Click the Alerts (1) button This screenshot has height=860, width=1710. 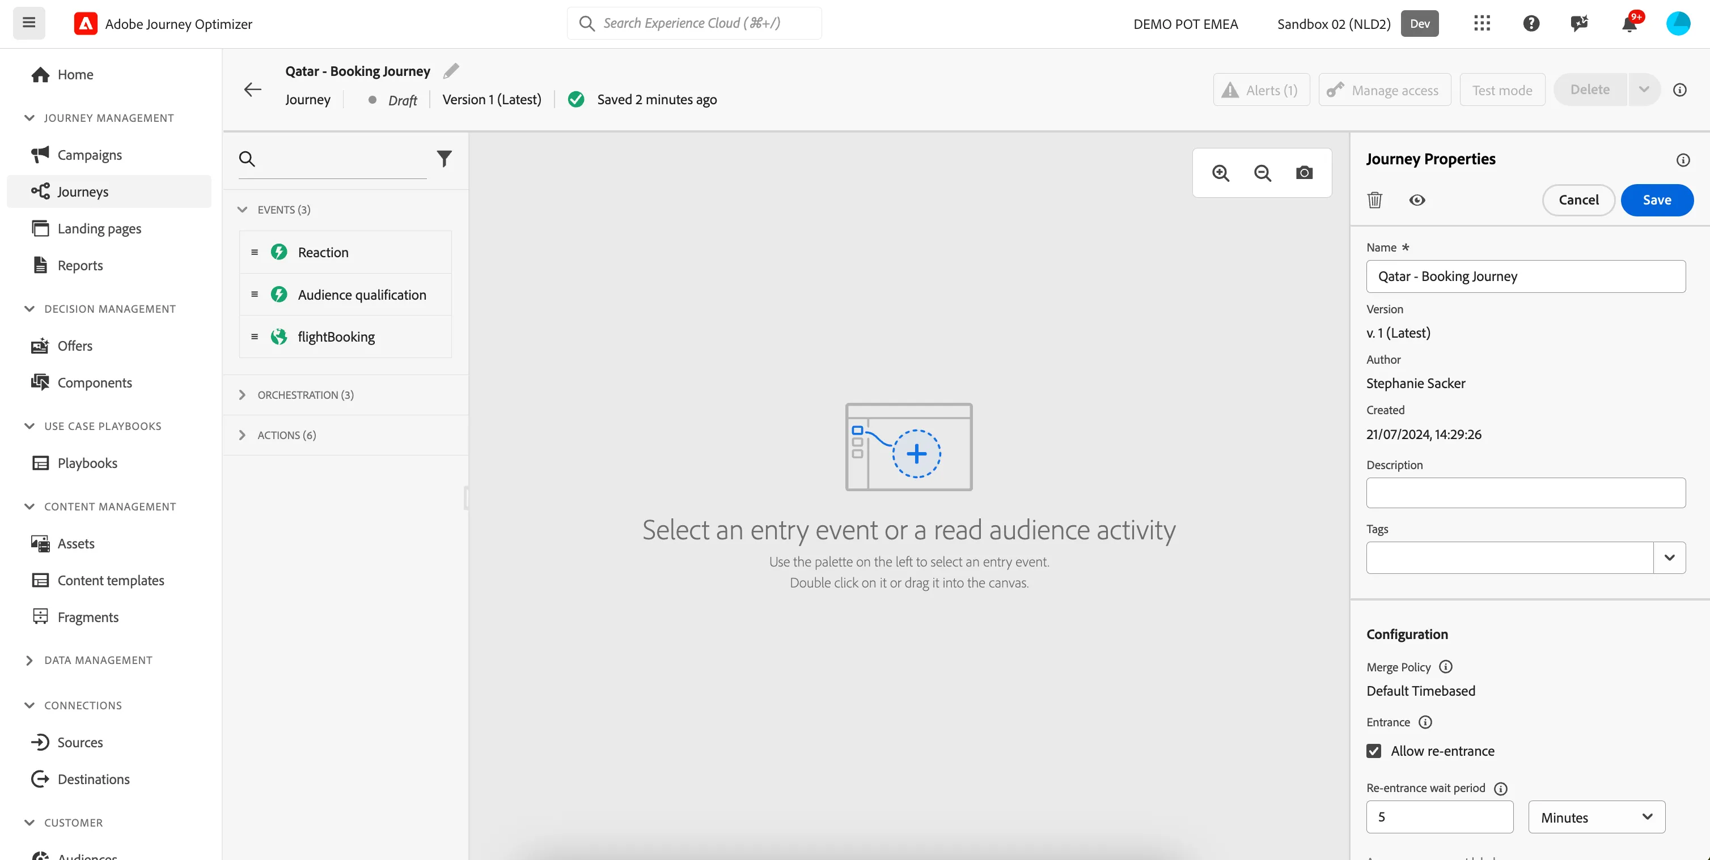pyautogui.click(x=1260, y=90)
